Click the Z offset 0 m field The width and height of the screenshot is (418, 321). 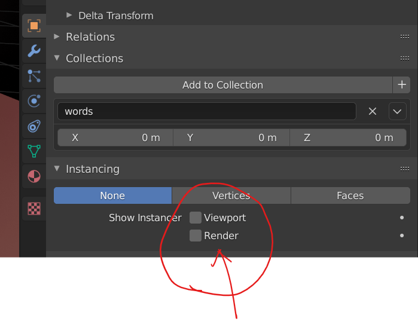(x=348, y=137)
